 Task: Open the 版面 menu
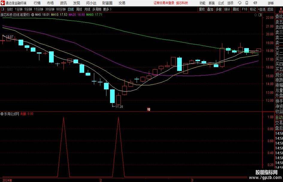tap(211, 3)
